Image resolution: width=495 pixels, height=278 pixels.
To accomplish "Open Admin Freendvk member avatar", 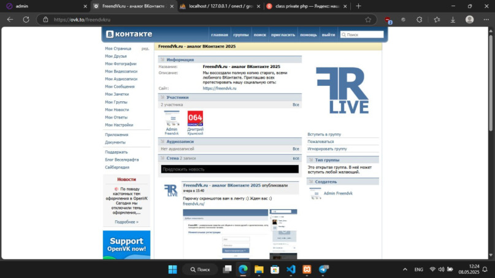I will pyautogui.click(x=171, y=118).
